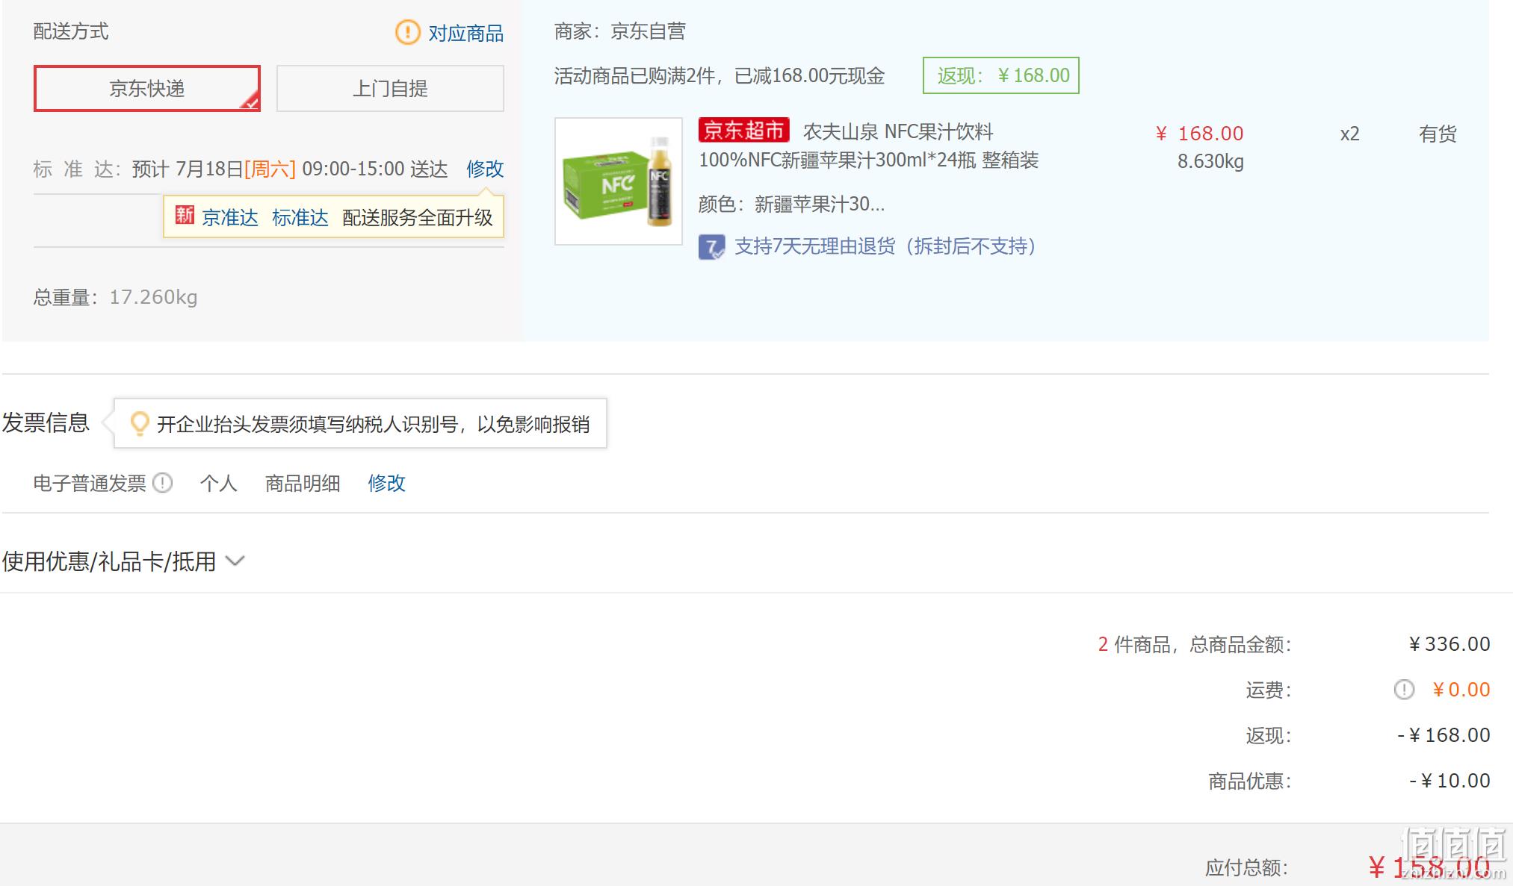Open the 对应商品 link
The image size is (1513, 886).
[465, 33]
